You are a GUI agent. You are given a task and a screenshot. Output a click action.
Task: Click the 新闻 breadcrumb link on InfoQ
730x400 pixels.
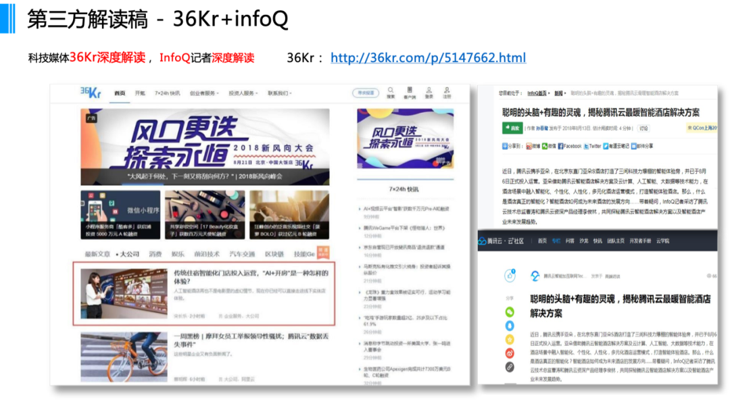point(558,93)
